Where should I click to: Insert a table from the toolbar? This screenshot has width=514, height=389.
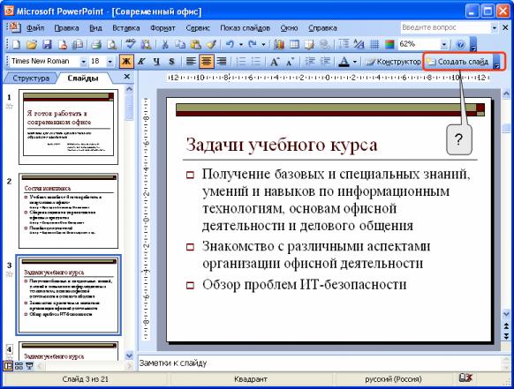(x=294, y=44)
